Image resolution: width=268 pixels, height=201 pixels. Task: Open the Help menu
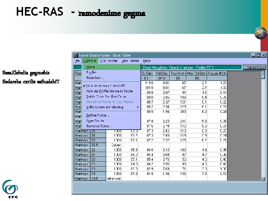click(x=147, y=61)
